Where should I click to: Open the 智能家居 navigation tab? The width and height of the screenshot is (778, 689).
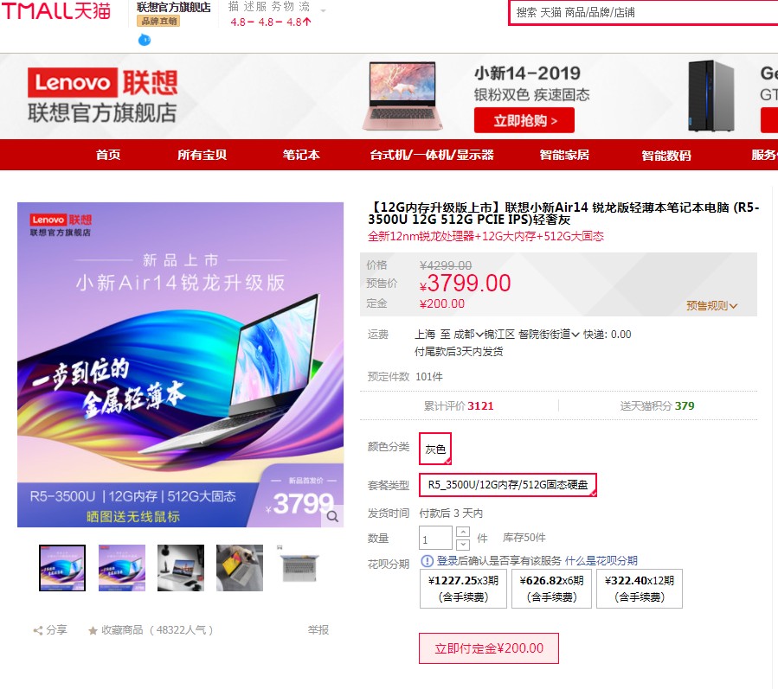tap(564, 155)
